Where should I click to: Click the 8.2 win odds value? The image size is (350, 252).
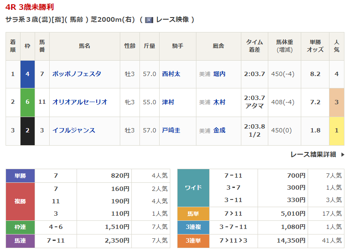315,74
